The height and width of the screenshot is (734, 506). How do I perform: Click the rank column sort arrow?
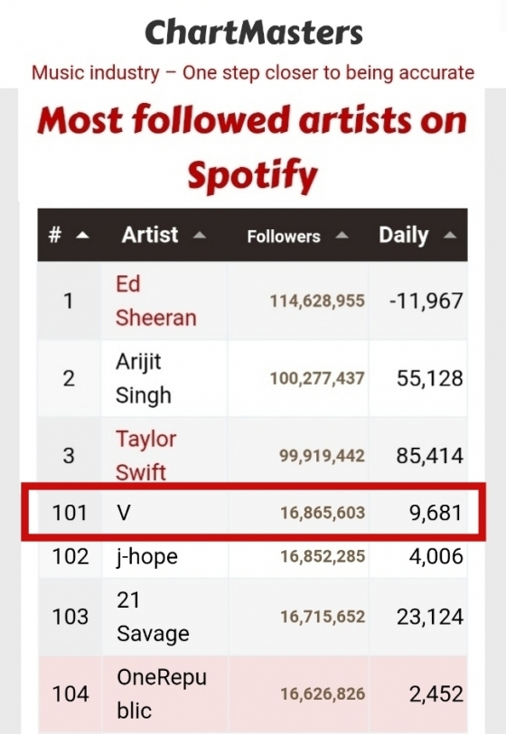(x=82, y=235)
